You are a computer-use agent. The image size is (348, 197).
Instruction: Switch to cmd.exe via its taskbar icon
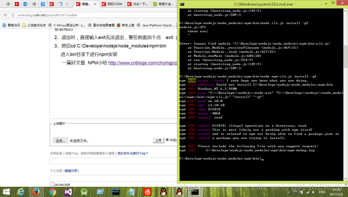195,192
